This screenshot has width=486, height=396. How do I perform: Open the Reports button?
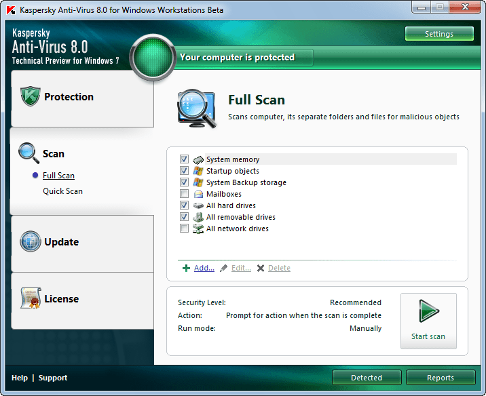point(441,378)
